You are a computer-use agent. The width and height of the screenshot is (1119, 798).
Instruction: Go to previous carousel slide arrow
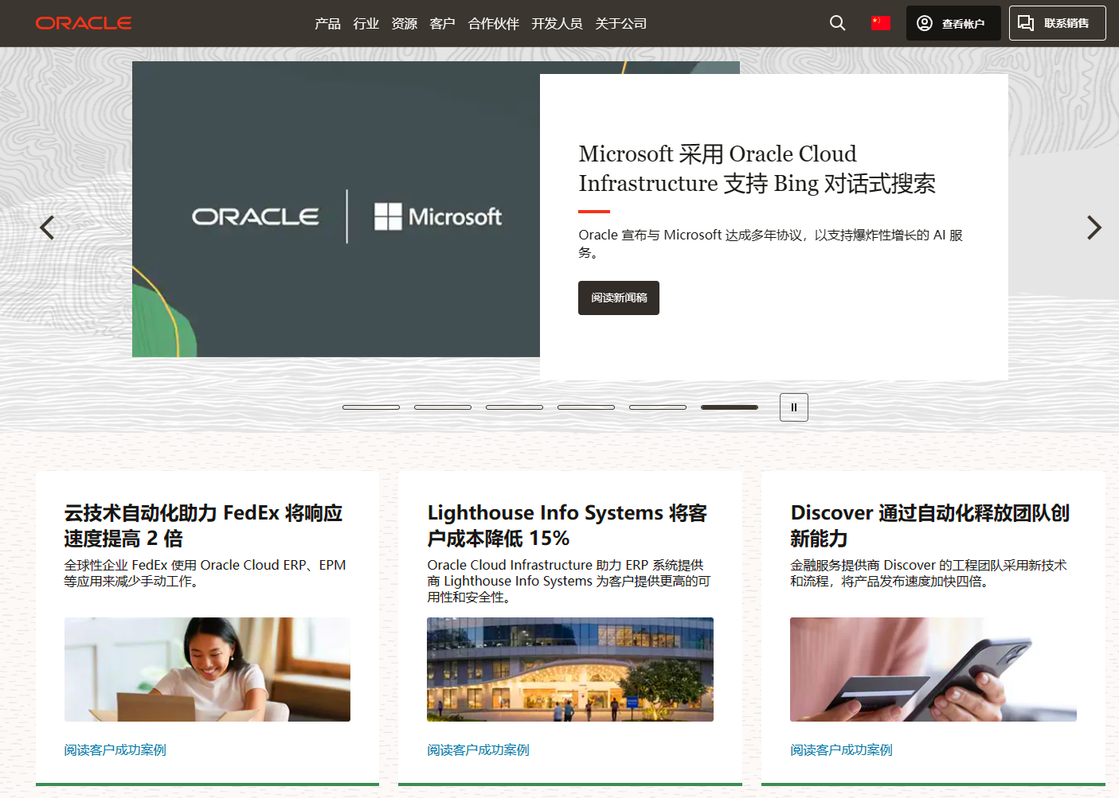click(x=47, y=228)
